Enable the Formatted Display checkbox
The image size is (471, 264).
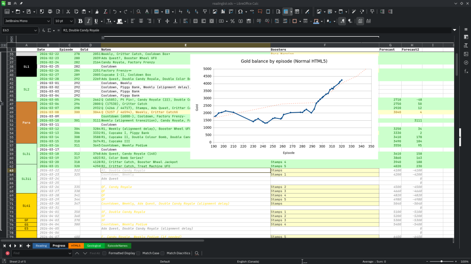point(104,253)
